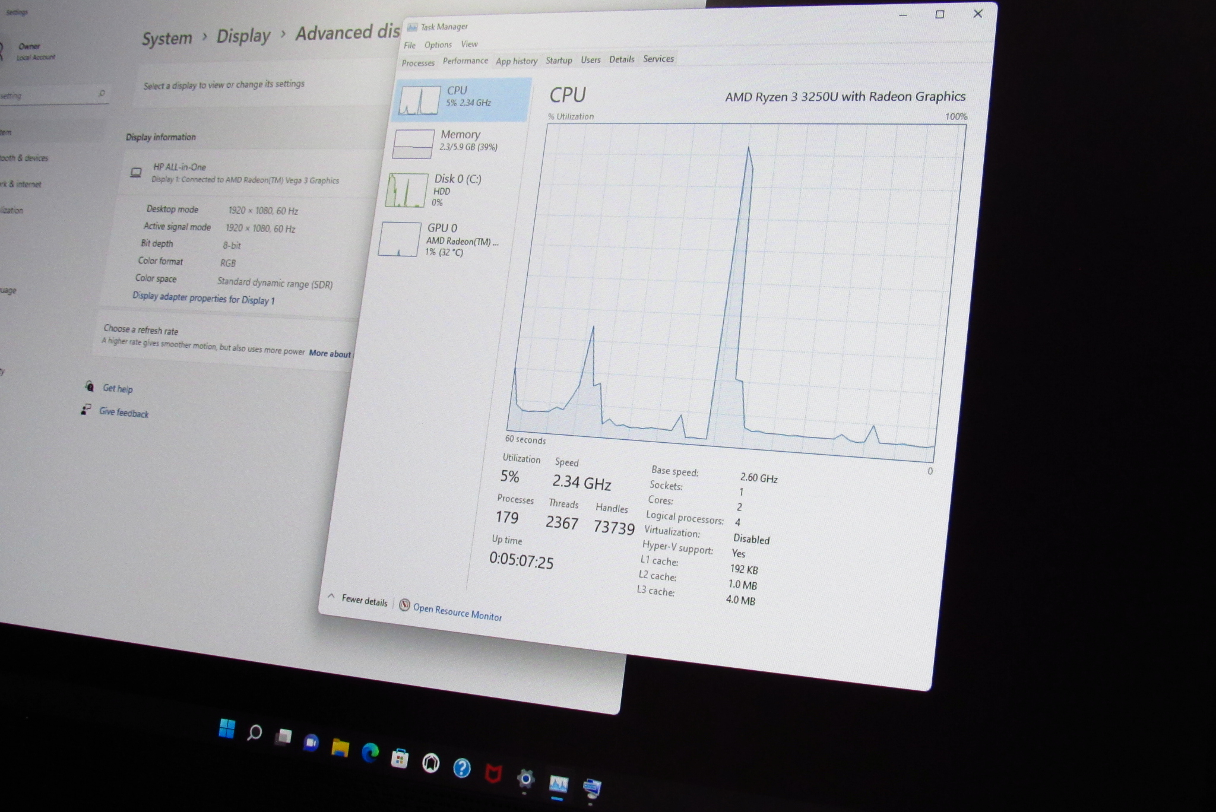Click the HP ALL-in-One monitor icon
The height and width of the screenshot is (812, 1216).
(x=136, y=173)
